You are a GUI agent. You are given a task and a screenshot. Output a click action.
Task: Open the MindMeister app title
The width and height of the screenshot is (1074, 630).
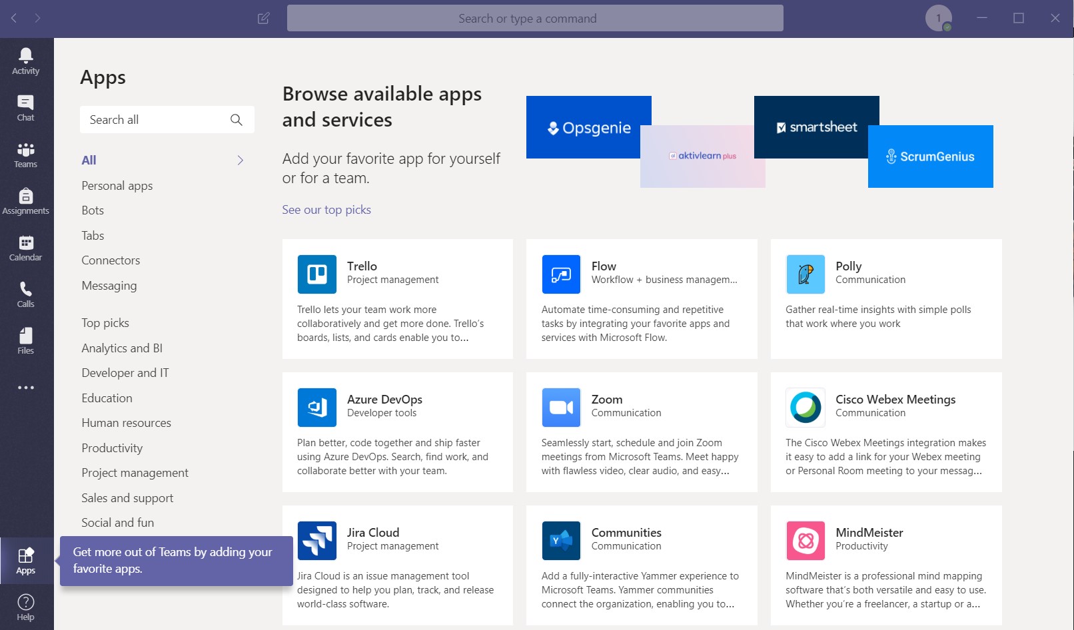869,533
